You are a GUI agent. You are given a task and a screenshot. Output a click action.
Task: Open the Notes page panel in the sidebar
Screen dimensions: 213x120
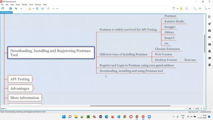tap(209, 51)
